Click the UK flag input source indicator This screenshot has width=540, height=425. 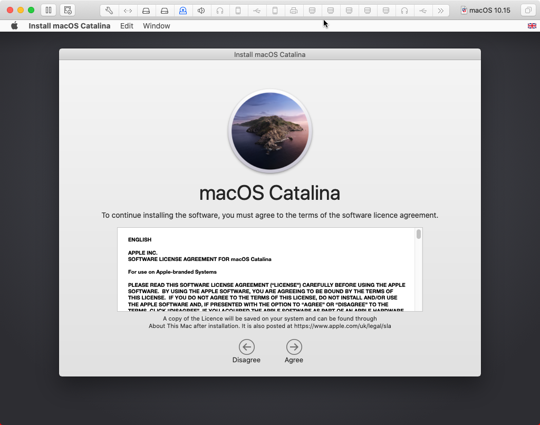(532, 25)
